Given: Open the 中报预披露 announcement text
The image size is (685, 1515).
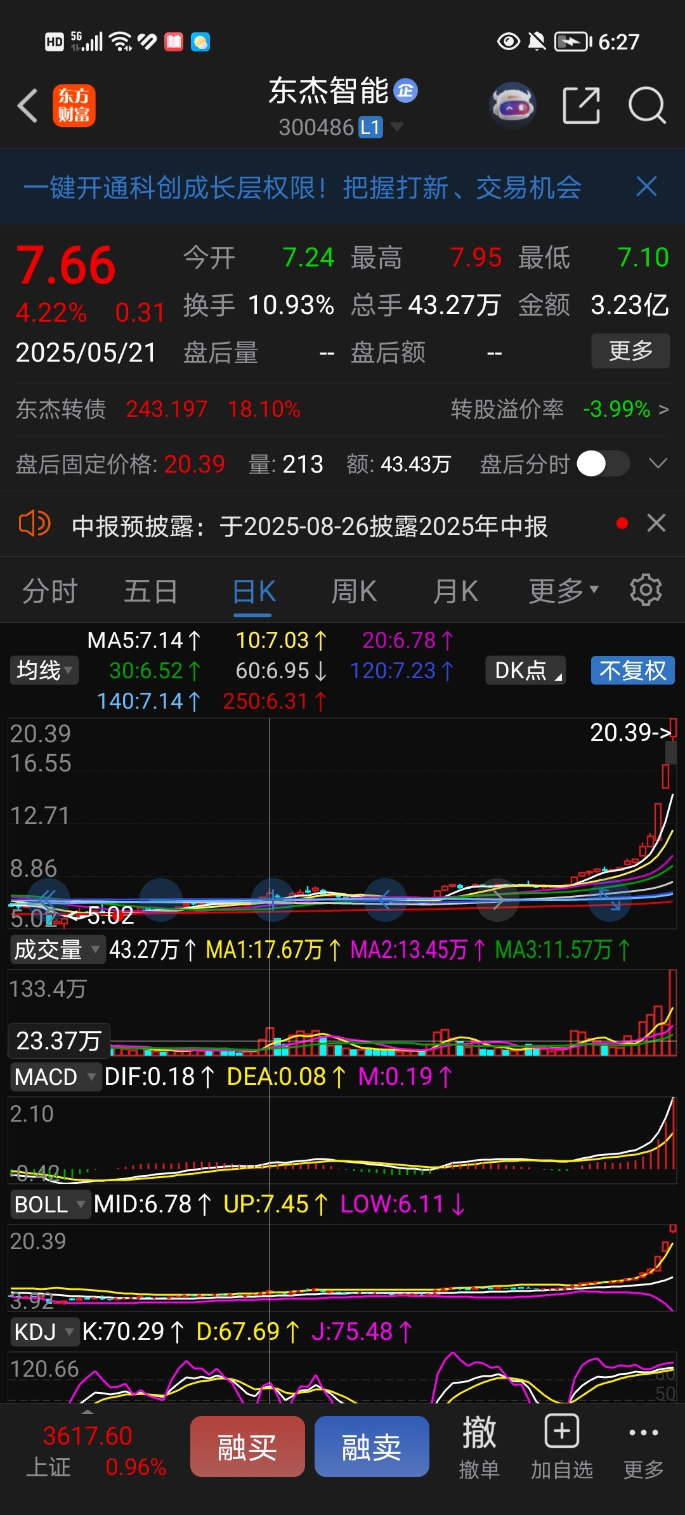Looking at the screenshot, I should click(x=310, y=526).
